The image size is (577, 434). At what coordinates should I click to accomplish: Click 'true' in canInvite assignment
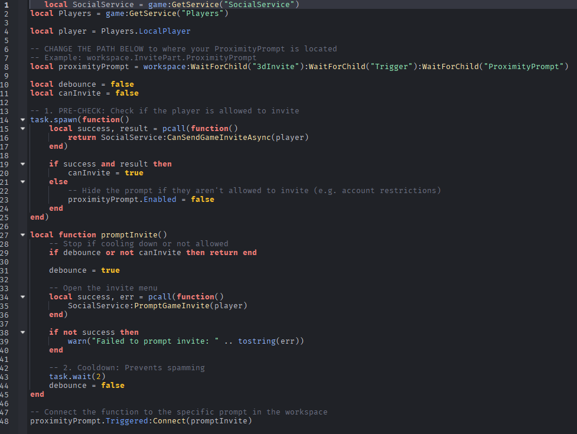(x=134, y=173)
